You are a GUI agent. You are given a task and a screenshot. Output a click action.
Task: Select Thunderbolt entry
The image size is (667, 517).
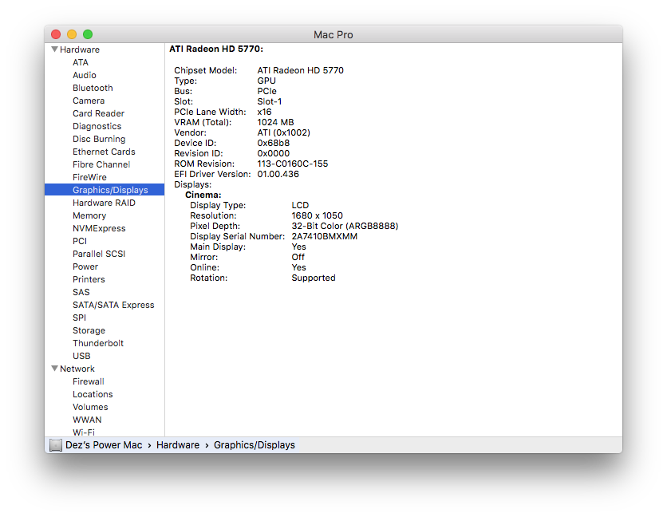point(98,343)
